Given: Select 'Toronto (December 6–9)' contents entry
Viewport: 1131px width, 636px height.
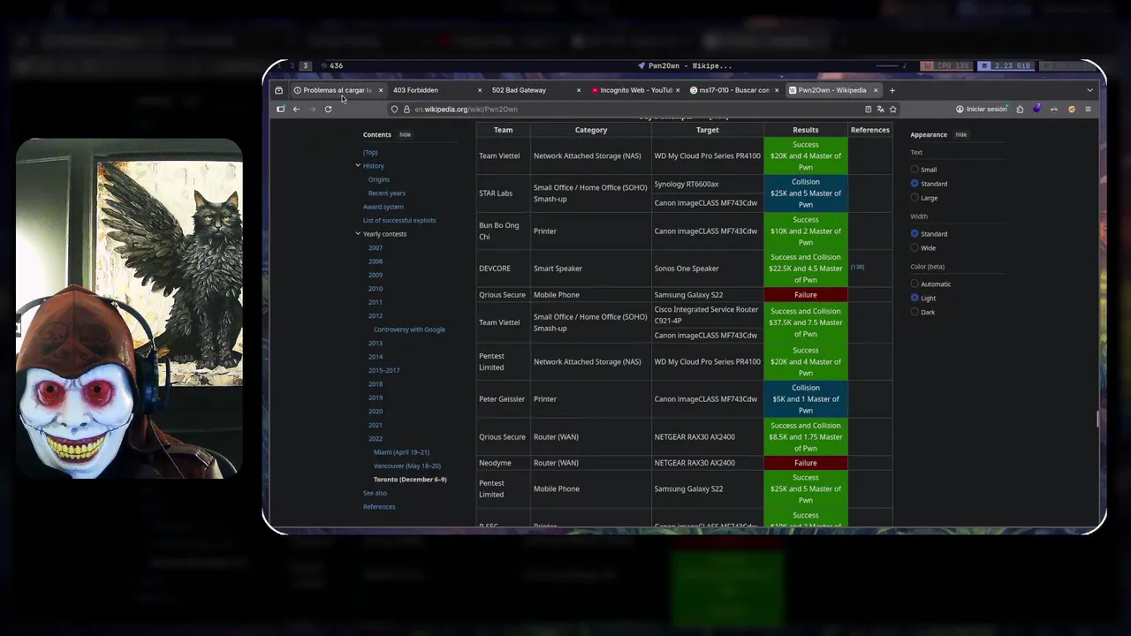Looking at the screenshot, I should [x=410, y=480].
